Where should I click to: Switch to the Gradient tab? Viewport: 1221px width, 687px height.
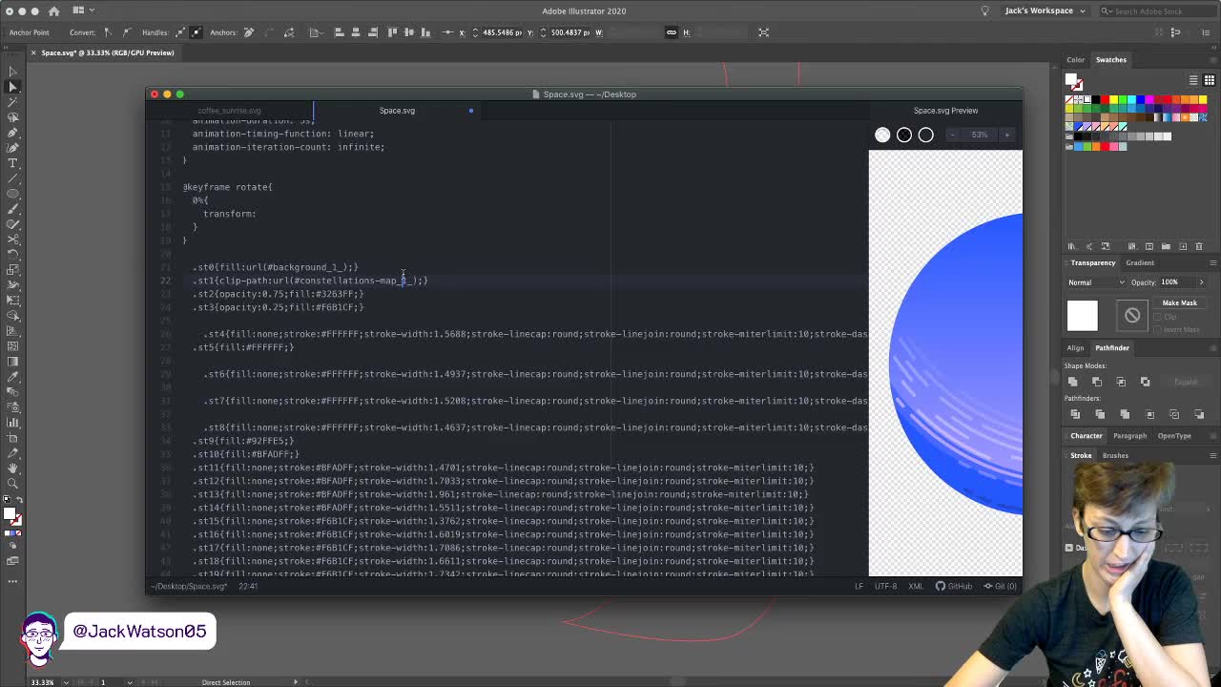click(1139, 263)
